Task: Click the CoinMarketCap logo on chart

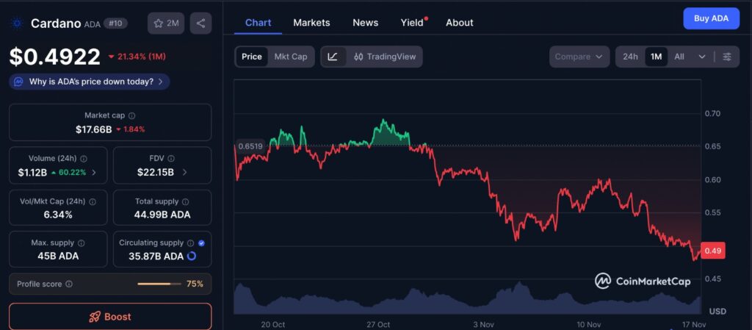Action: [643, 281]
